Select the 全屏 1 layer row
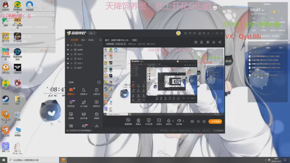This screenshot has height=163, width=290. coord(84,68)
